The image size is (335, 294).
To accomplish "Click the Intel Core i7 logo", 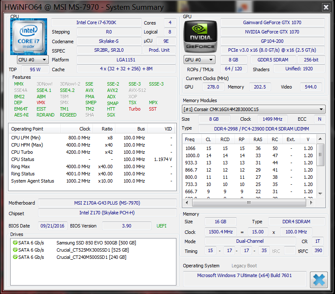I will (29, 36).
